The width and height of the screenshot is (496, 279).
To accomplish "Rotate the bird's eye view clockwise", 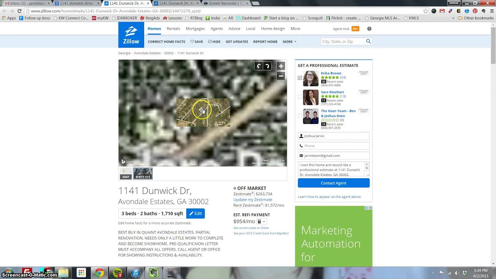I will [x=267, y=66].
